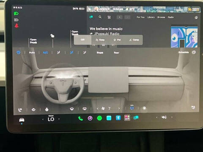Toggle the rear window defrost

click(x=85, y=109)
